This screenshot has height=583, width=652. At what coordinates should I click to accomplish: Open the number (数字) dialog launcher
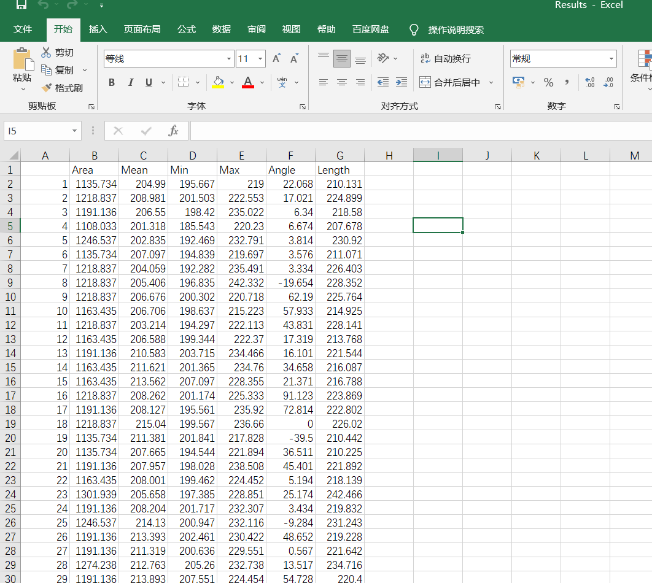pos(617,107)
